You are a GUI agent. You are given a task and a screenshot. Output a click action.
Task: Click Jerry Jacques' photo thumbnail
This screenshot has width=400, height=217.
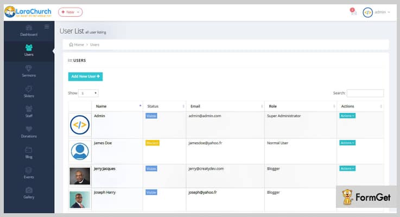pos(80,176)
